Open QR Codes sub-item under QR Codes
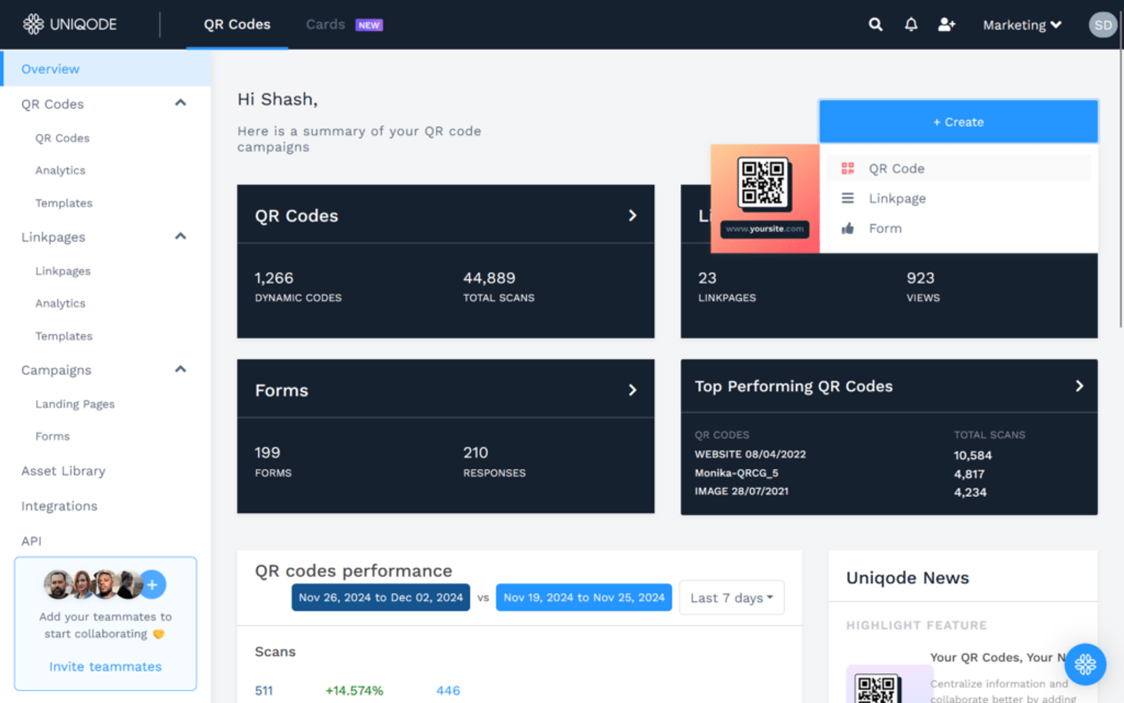This screenshot has width=1124, height=703. point(62,138)
